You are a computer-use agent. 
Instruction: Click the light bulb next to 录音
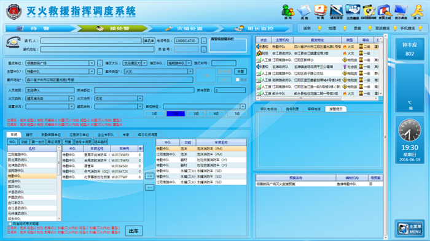[x=370, y=28]
